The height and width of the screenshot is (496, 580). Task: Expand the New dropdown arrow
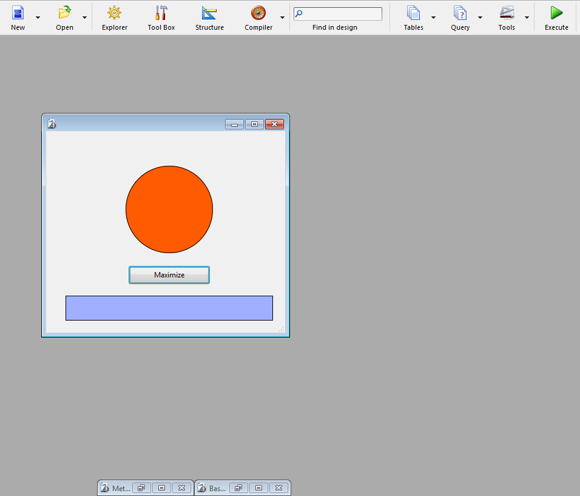pyautogui.click(x=38, y=18)
